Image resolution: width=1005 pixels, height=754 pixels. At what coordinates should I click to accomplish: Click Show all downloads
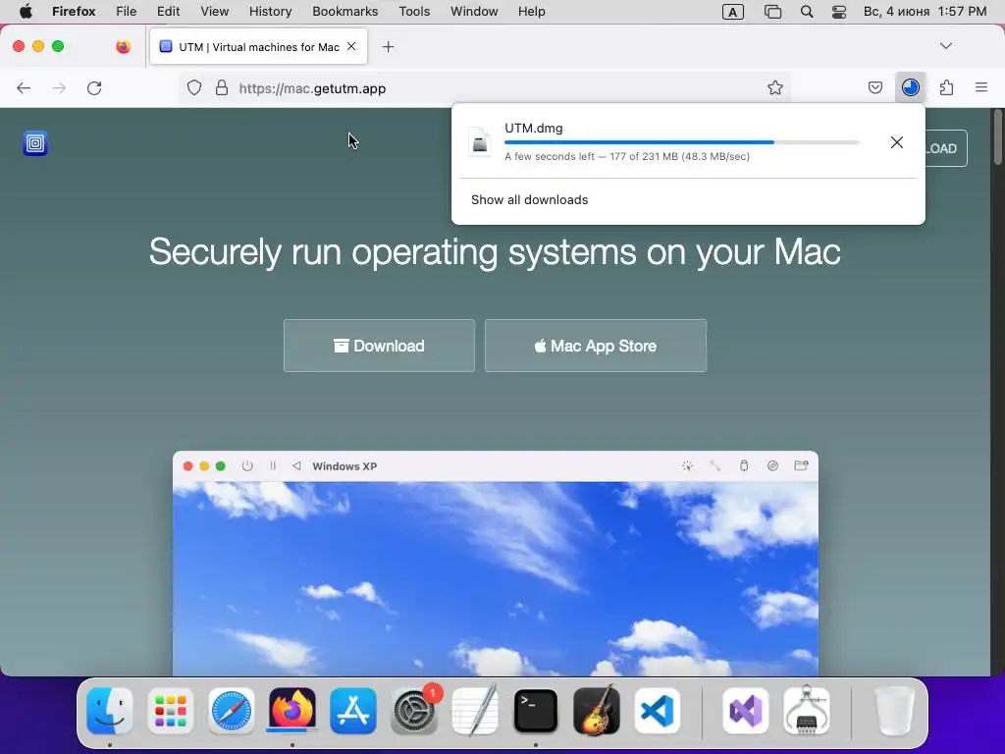click(x=529, y=200)
